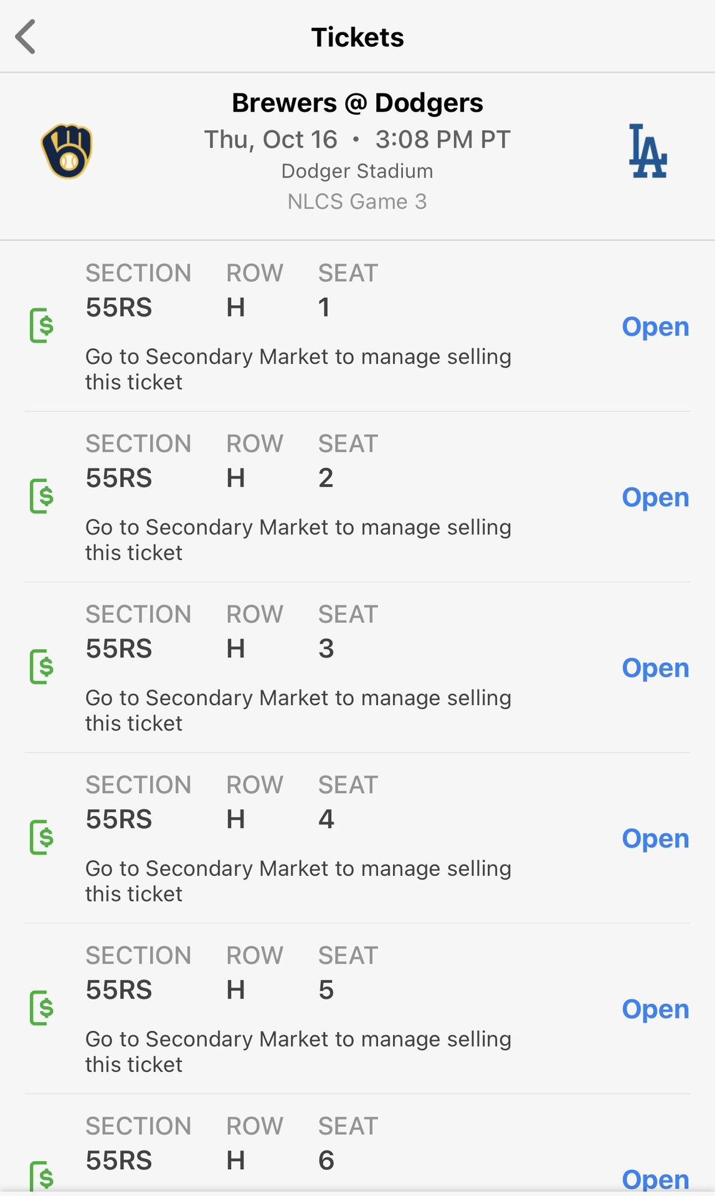Screen dimensions: 715x1196
Task: Tap the resale ticket icon for seat 5
Action: (42, 1008)
